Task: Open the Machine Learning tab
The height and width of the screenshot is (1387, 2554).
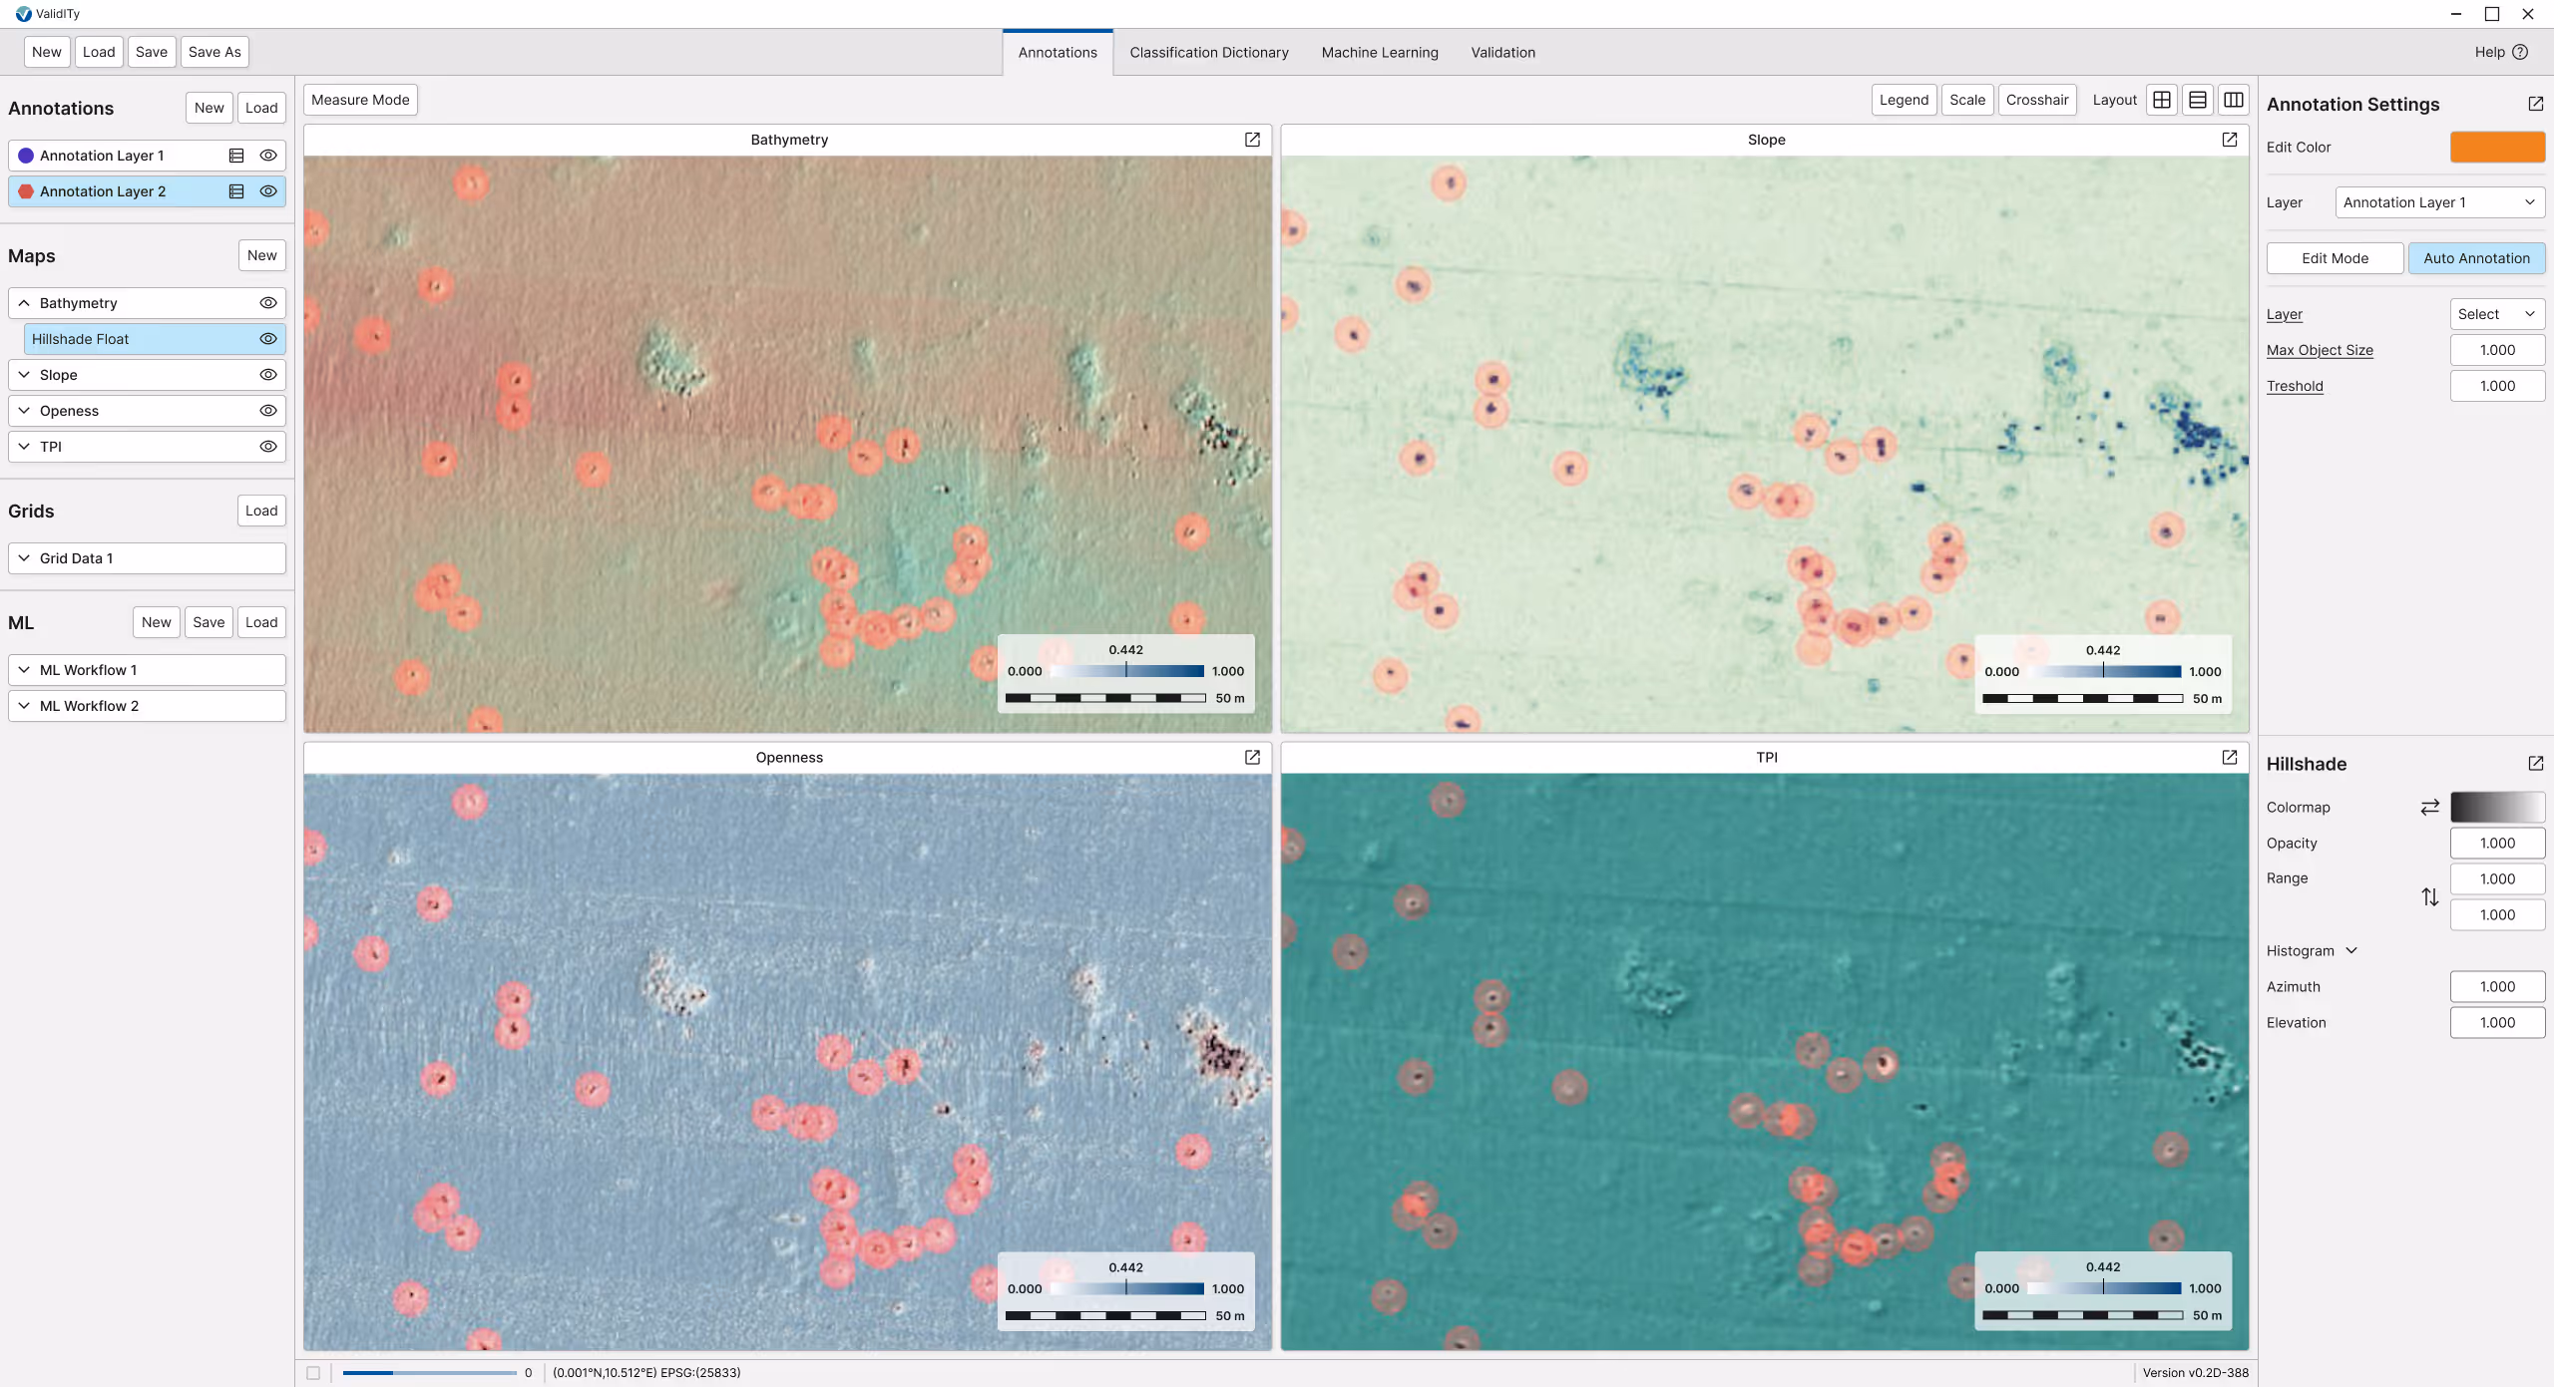Action: [1379, 52]
